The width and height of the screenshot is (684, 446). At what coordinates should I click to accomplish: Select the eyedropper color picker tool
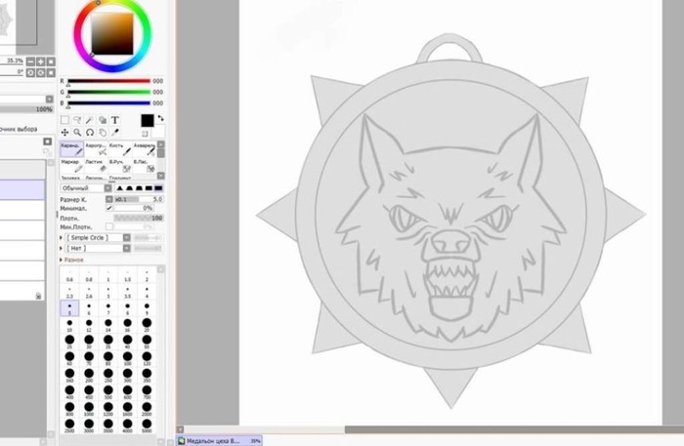(115, 133)
